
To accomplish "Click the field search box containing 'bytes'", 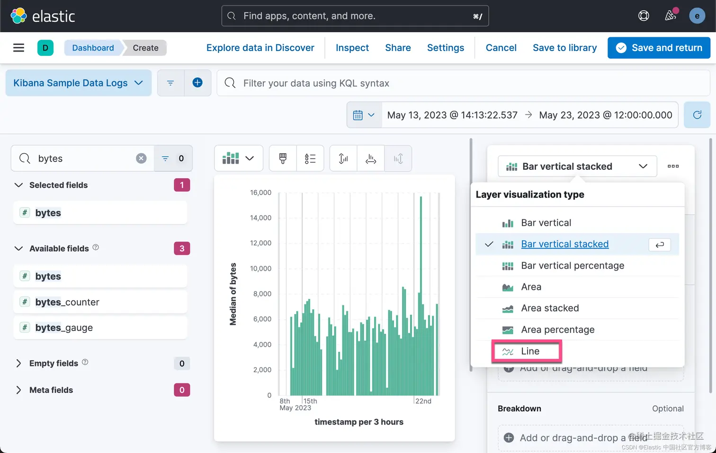I will pos(82,158).
